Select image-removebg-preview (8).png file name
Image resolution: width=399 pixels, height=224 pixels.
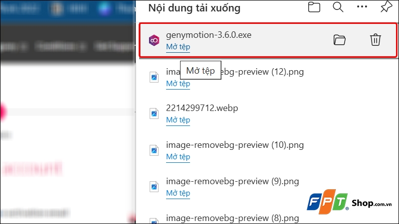tap(232, 218)
